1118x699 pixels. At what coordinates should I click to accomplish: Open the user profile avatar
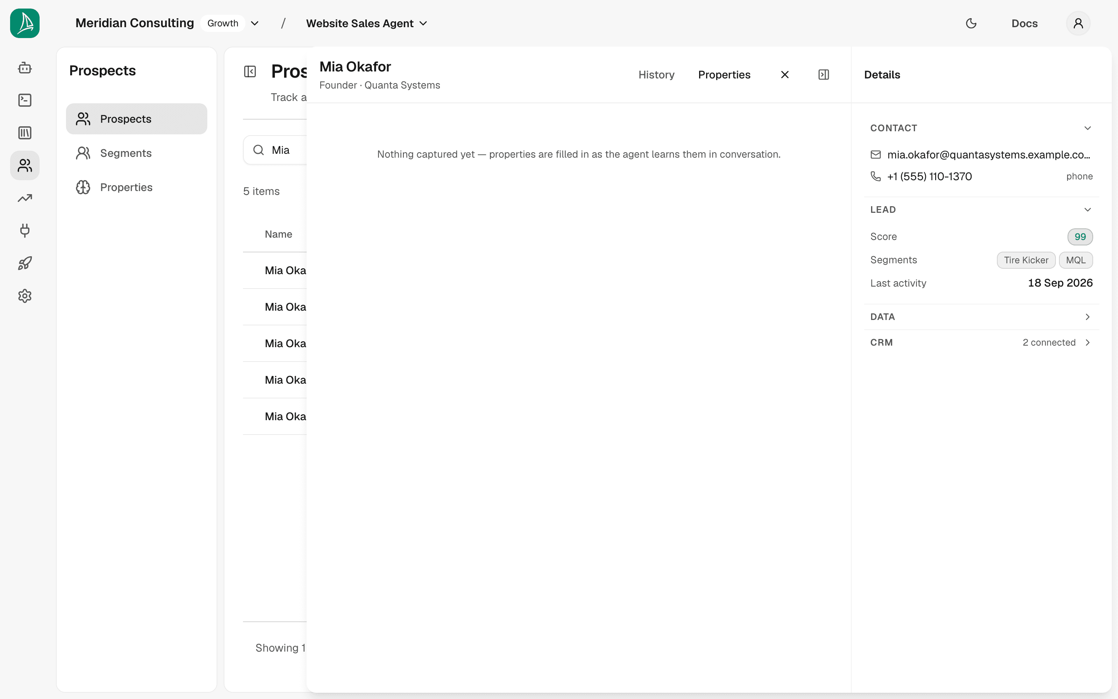[1078, 23]
